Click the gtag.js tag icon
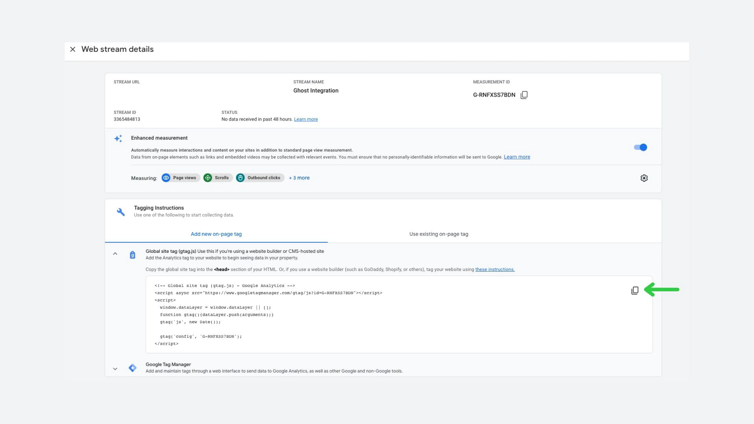The height and width of the screenshot is (424, 754). click(x=133, y=255)
